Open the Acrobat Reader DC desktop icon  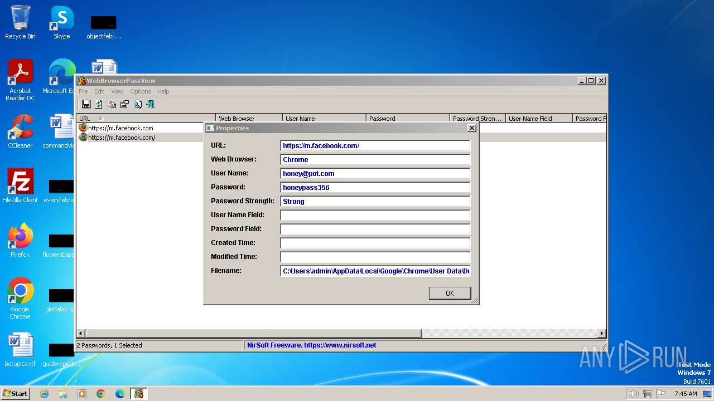[20, 80]
